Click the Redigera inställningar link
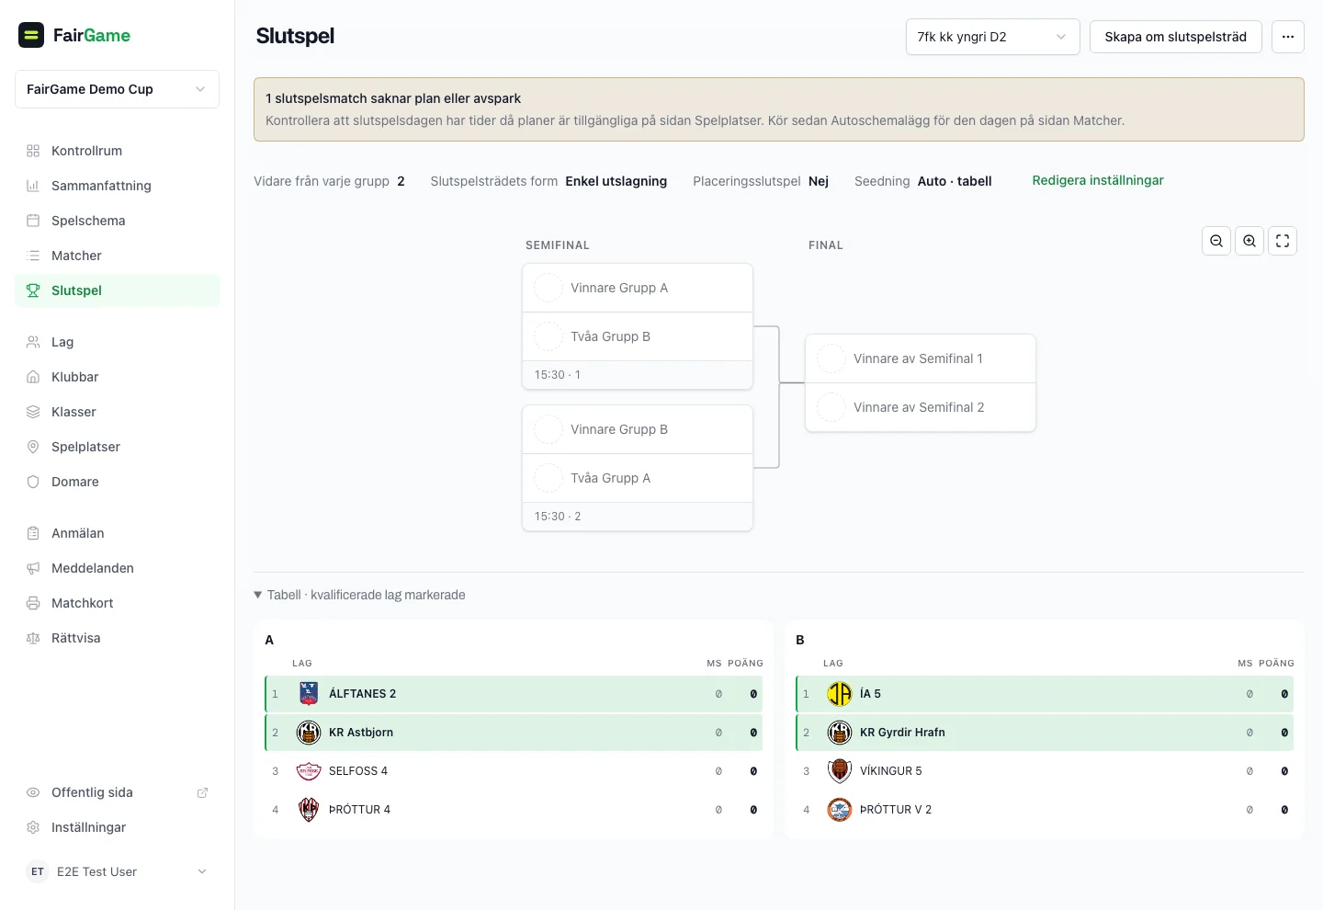Image resolution: width=1323 pixels, height=910 pixels. (x=1098, y=180)
